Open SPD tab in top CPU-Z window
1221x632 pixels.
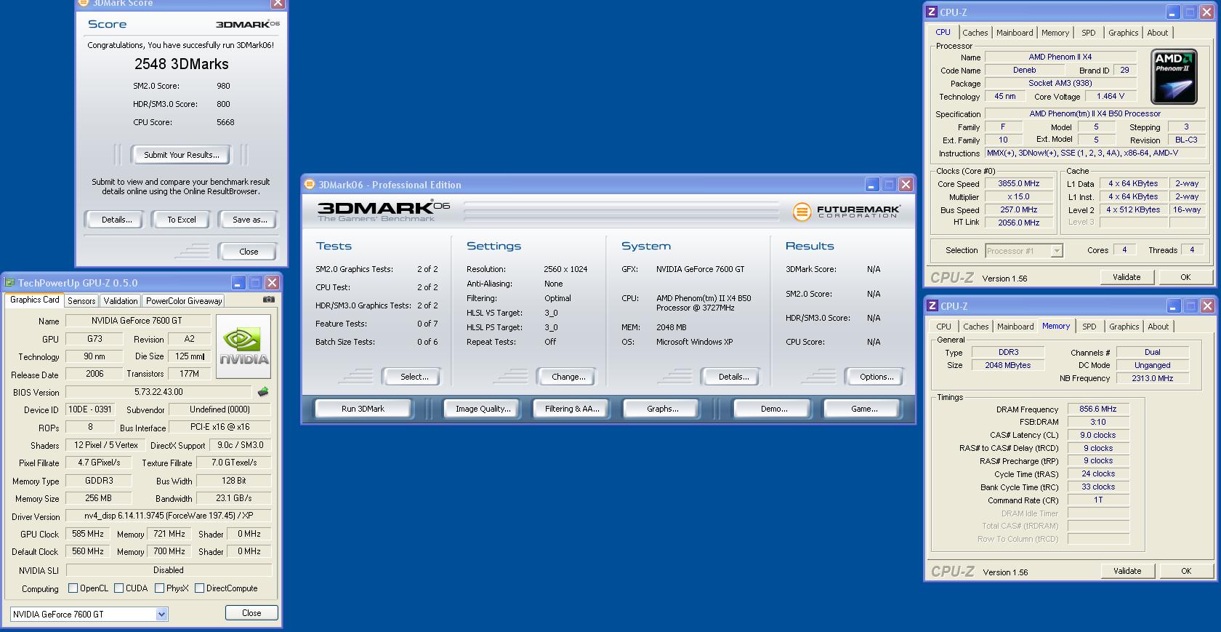[1088, 33]
